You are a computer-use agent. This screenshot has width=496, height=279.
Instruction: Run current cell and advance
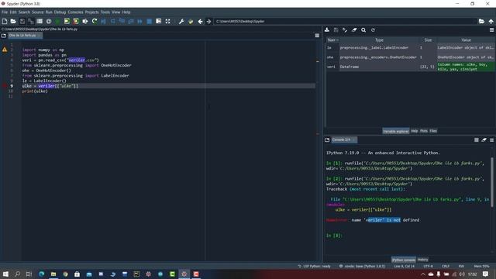pos(76,21)
